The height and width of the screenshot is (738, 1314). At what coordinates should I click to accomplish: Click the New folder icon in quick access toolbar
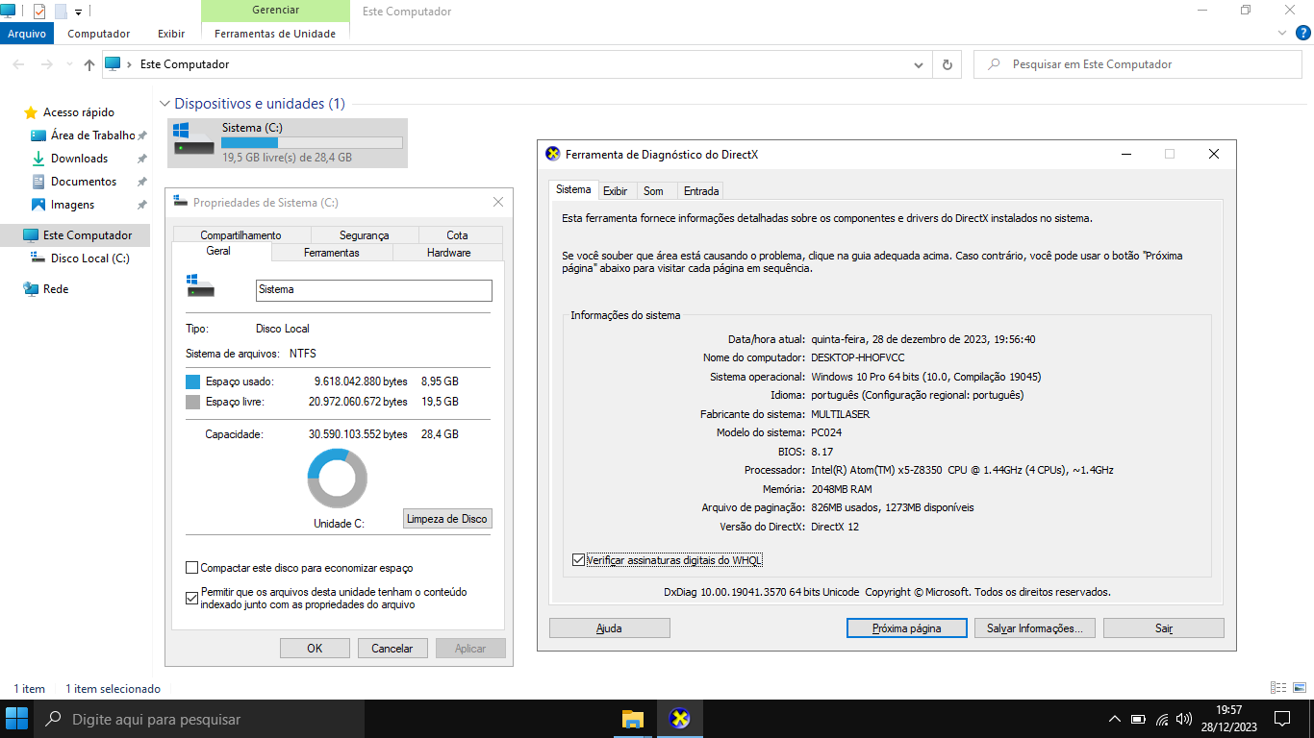tap(61, 12)
